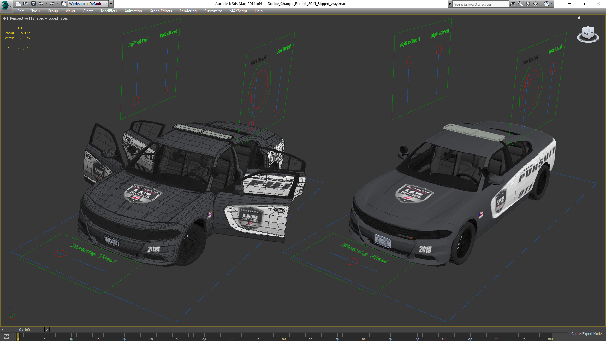Open the Help menu
This screenshot has height=341, width=606.
258,11
